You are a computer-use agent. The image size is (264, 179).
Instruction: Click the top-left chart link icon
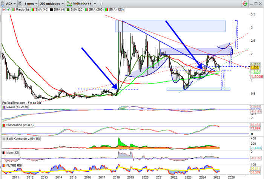click(2, 3)
